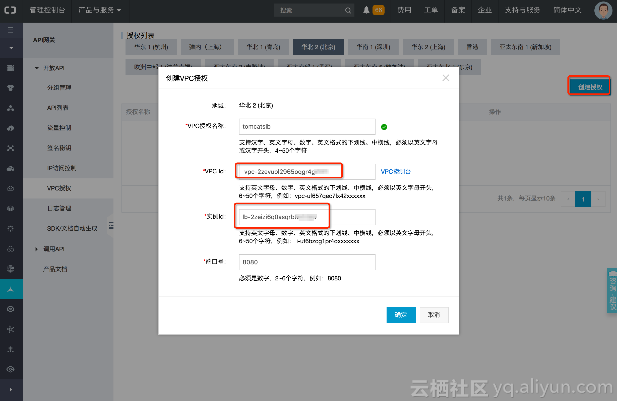The image size is (617, 401).
Task: Click the 创建授权 button
Action: (590, 87)
